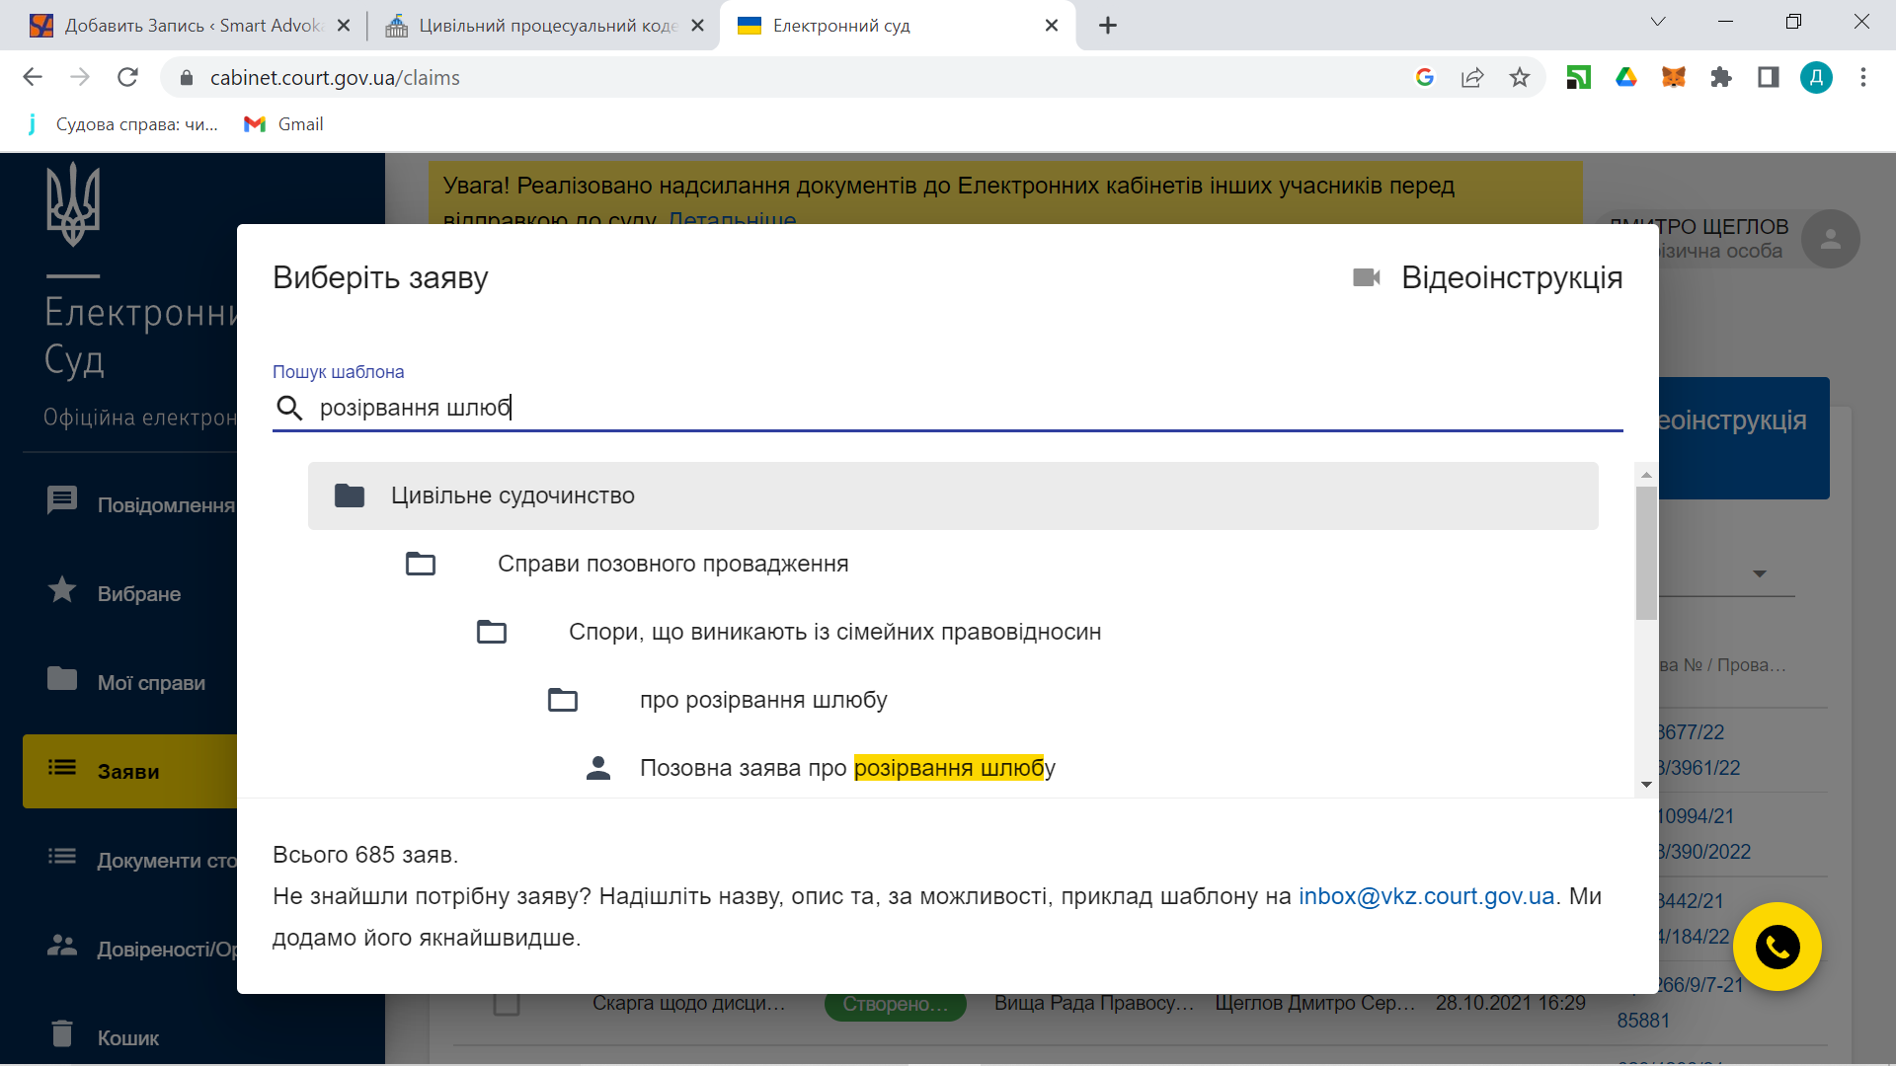Screen dimensions: 1896x1066
Task: Click the Вибране star icon in sidebar
Action: click(62, 590)
